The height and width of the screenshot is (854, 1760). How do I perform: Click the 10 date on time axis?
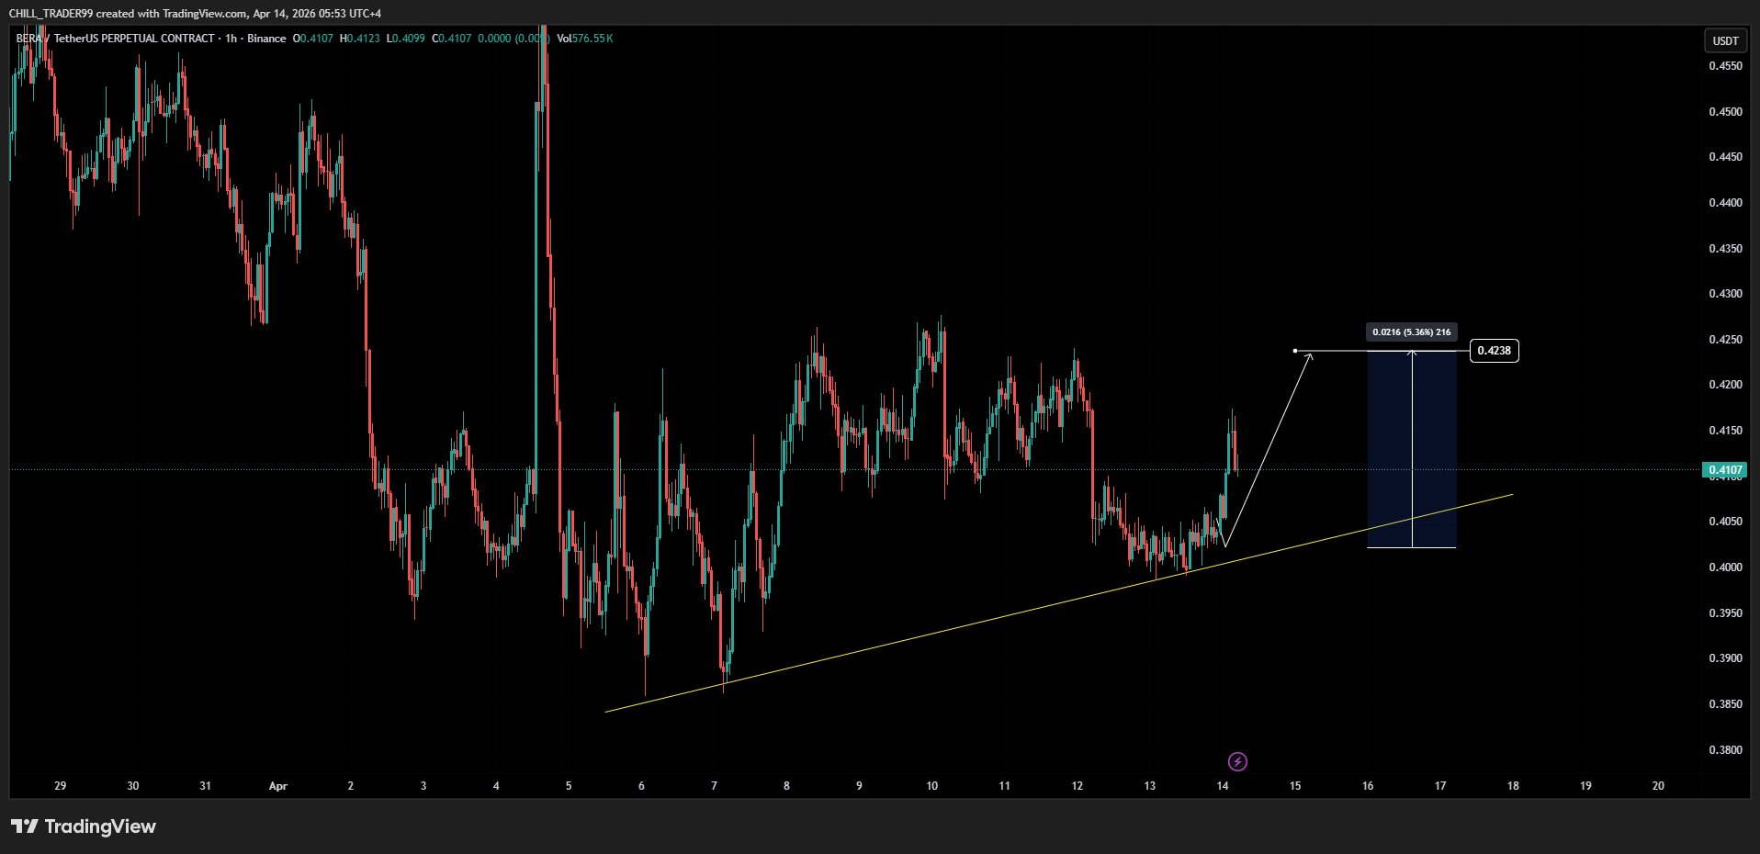pos(931,786)
